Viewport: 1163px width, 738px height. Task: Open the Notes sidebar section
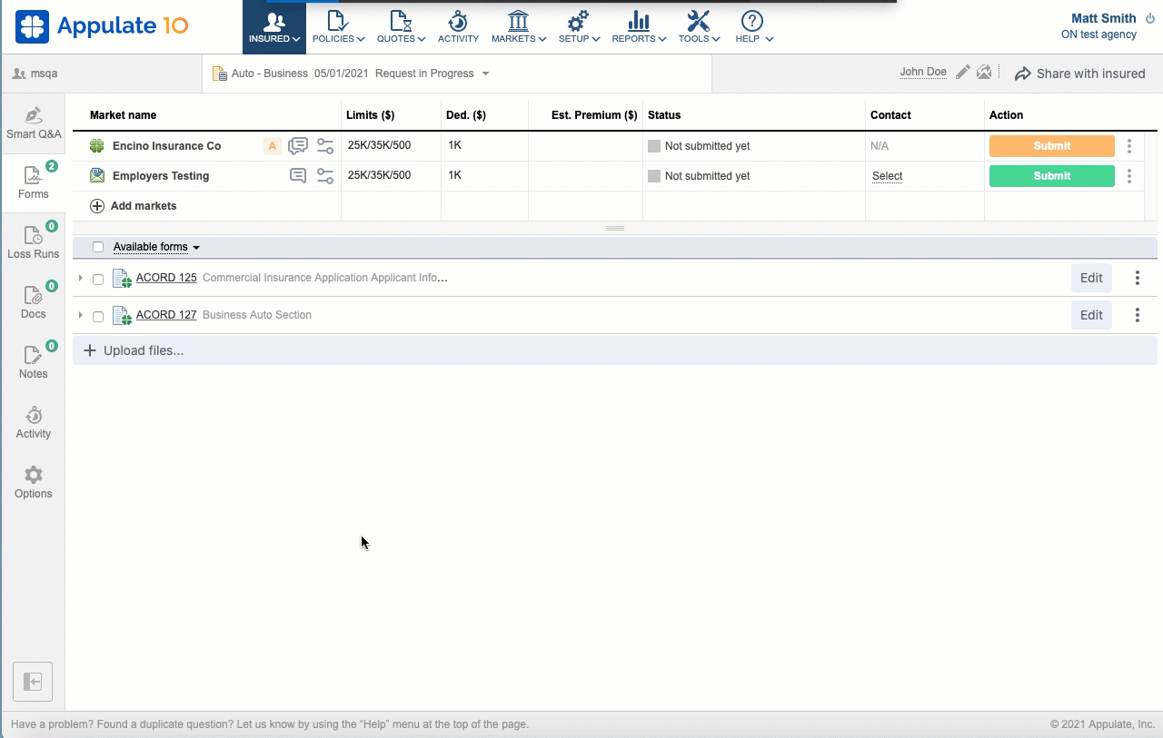(x=34, y=363)
